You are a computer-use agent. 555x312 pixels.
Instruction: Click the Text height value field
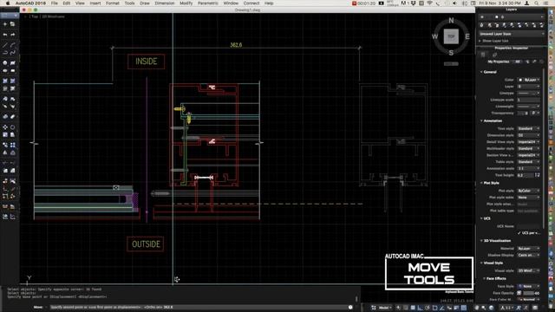(526, 175)
